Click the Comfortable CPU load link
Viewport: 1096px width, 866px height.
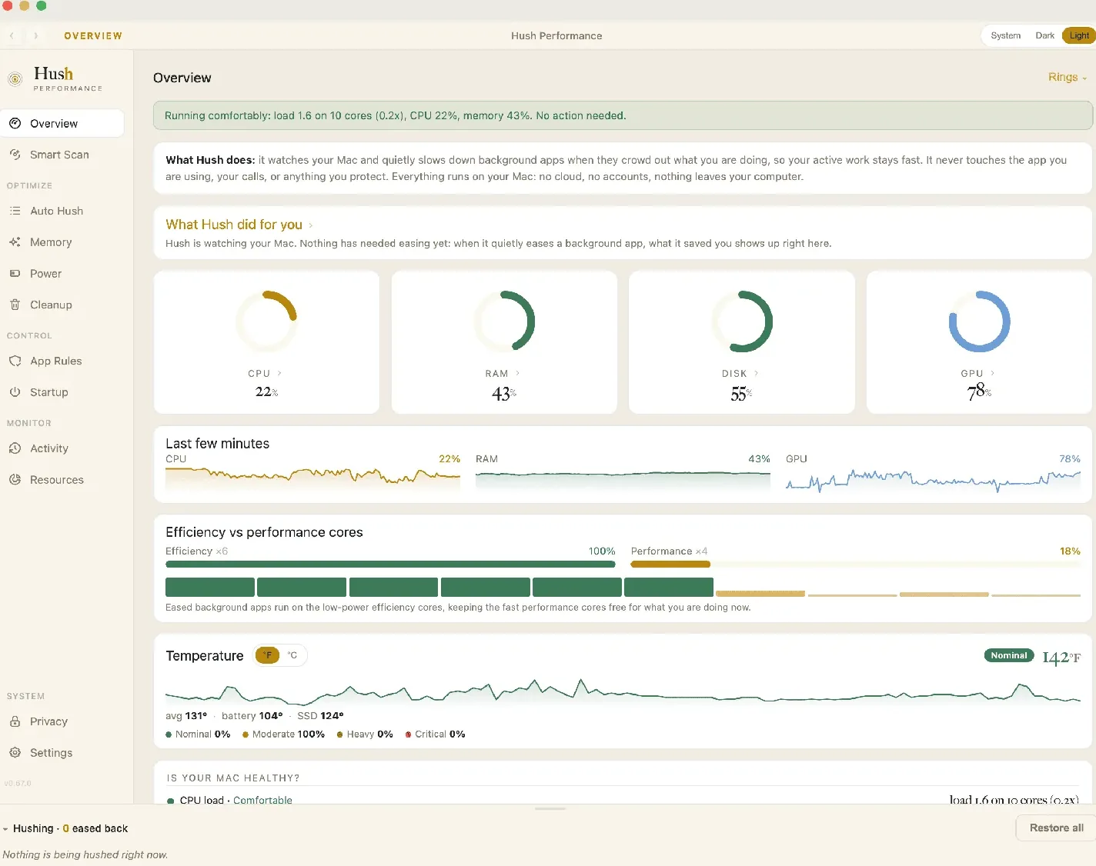tap(262, 800)
